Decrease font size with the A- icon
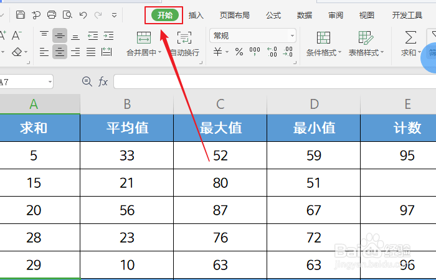Image resolution: width=436 pixels, height=280 pixels. 16,35
